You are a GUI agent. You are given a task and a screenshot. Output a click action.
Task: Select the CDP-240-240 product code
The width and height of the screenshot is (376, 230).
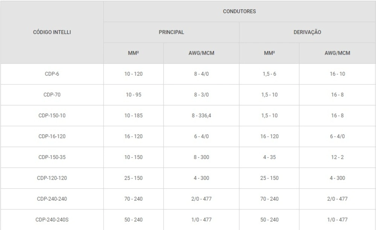(x=52, y=199)
